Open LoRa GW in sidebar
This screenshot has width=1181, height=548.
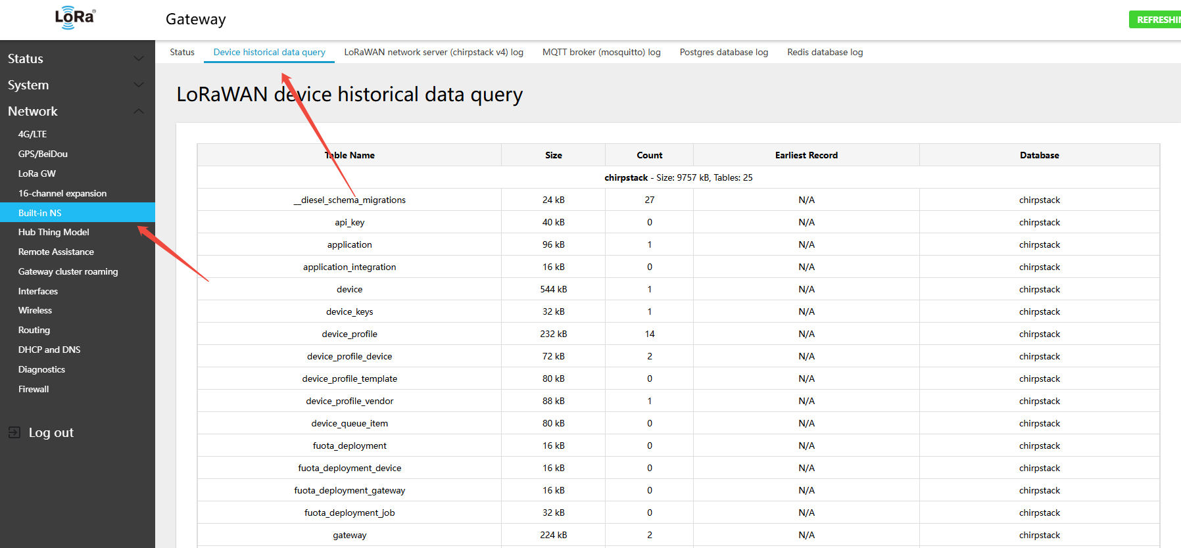(x=37, y=173)
